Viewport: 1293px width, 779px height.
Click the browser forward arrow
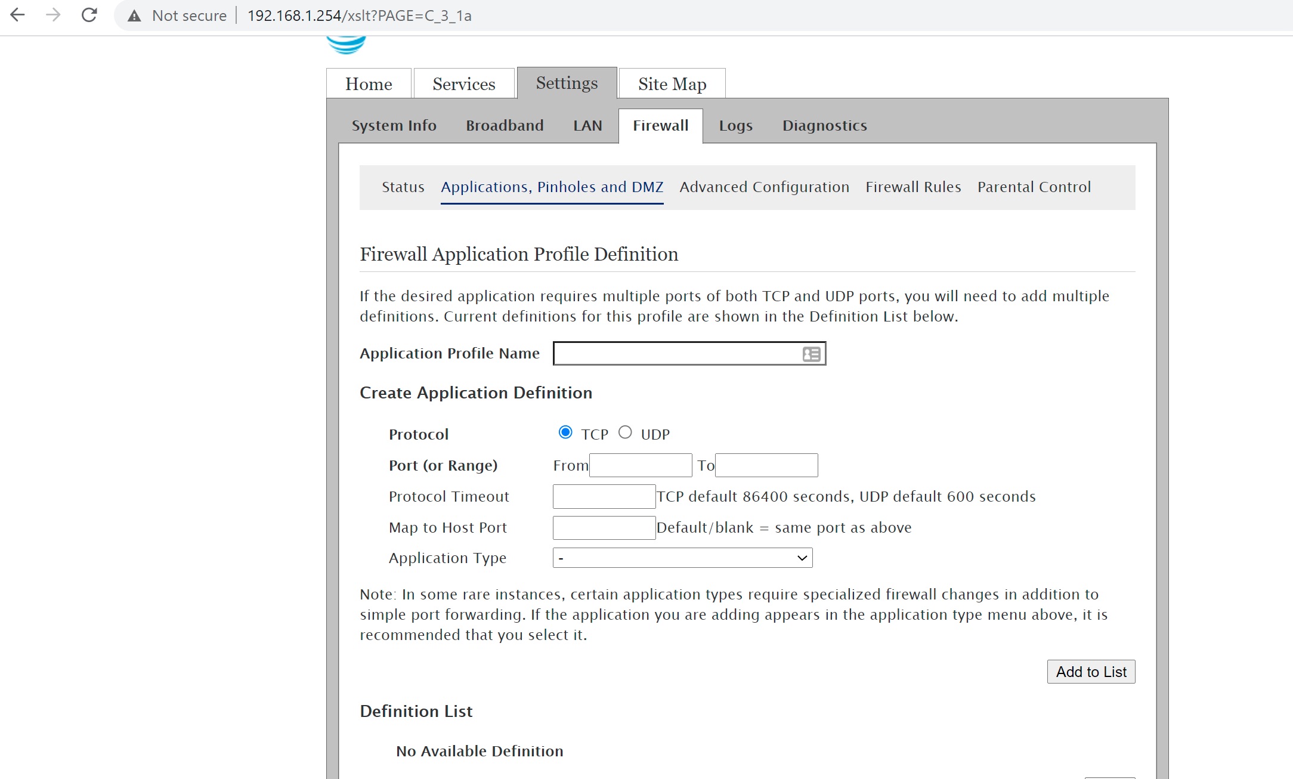(x=54, y=16)
